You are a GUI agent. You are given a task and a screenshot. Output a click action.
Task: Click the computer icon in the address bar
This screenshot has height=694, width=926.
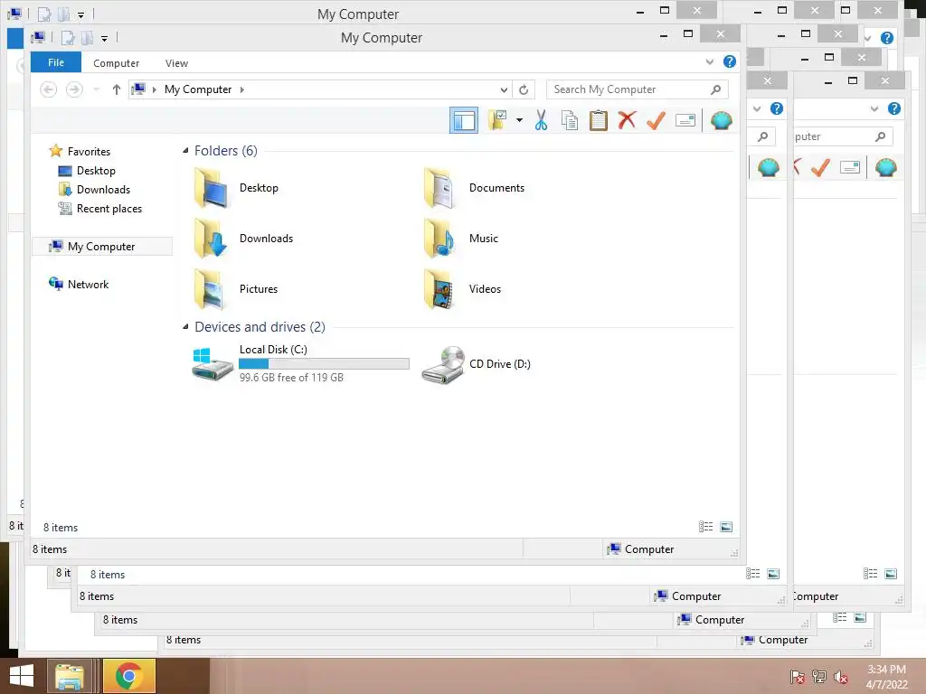pyautogui.click(x=138, y=89)
